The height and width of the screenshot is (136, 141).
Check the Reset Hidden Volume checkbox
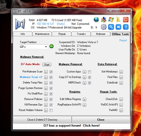[x=51, y=110]
